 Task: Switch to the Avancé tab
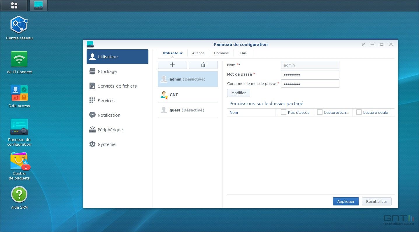click(198, 53)
